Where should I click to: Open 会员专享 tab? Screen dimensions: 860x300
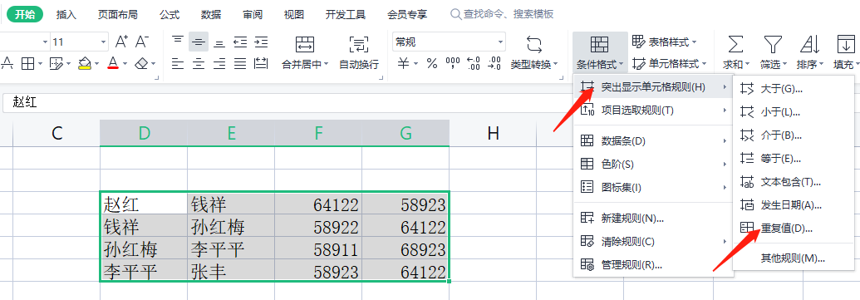[x=407, y=15]
